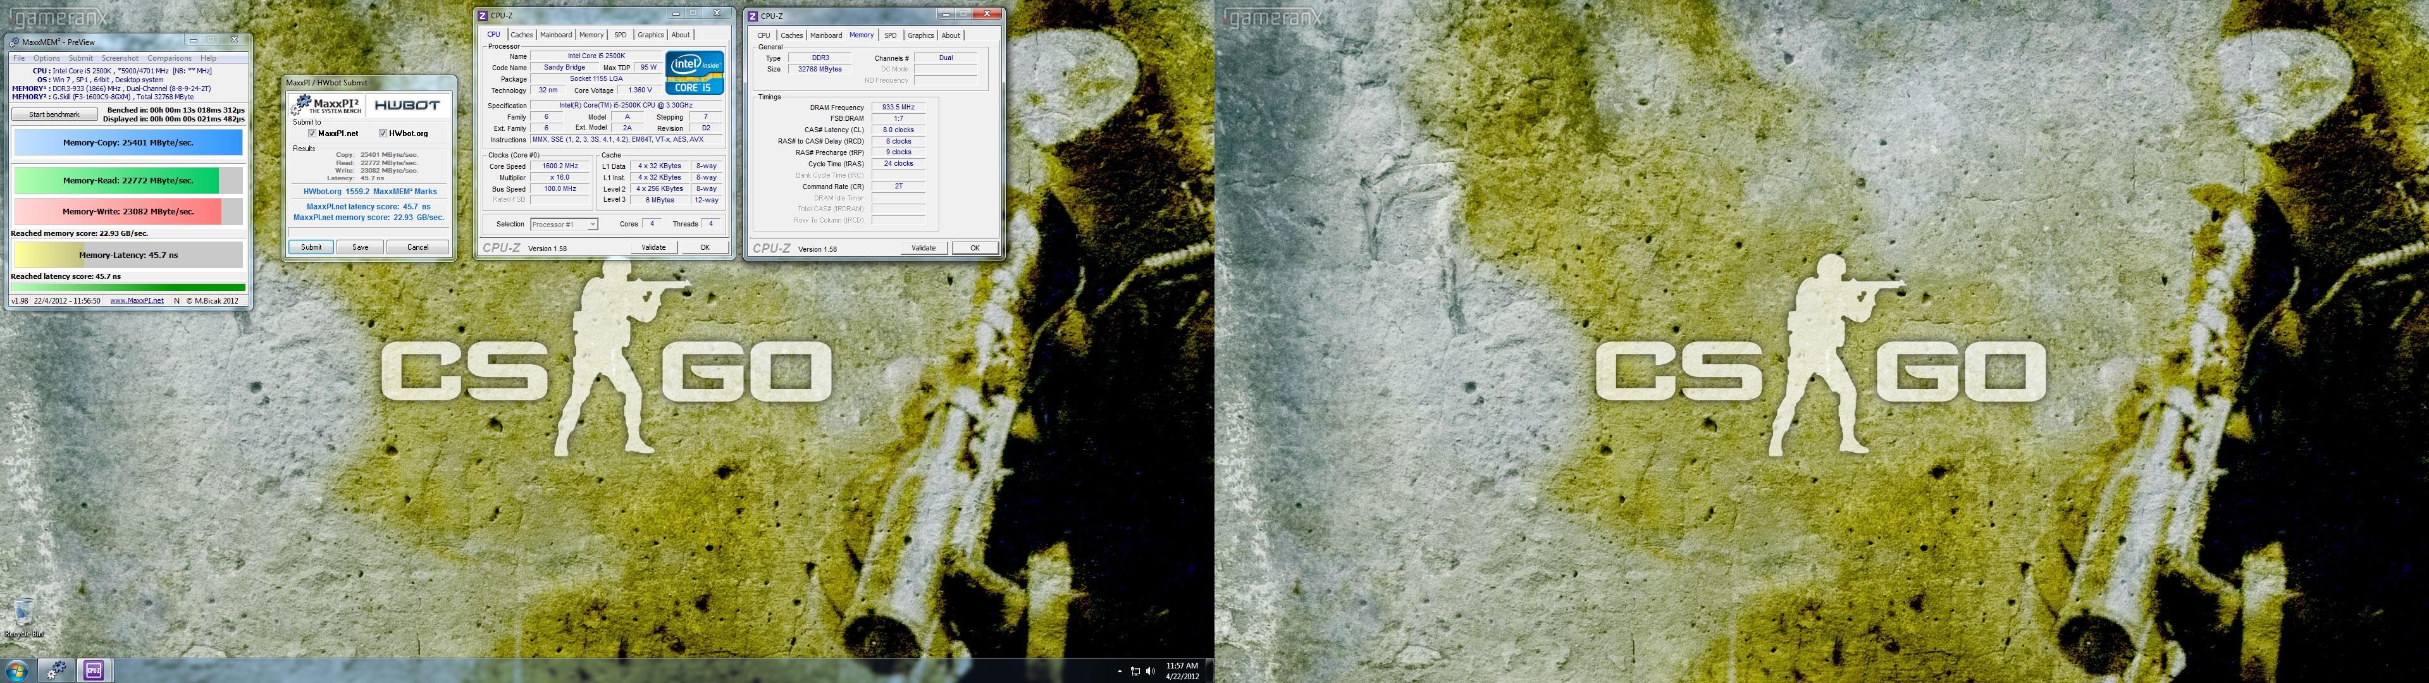Image resolution: width=2429 pixels, height=683 pixels.
Task: Toggle the MaxxPI.net submit checkbox
Action: coord(312,133)
